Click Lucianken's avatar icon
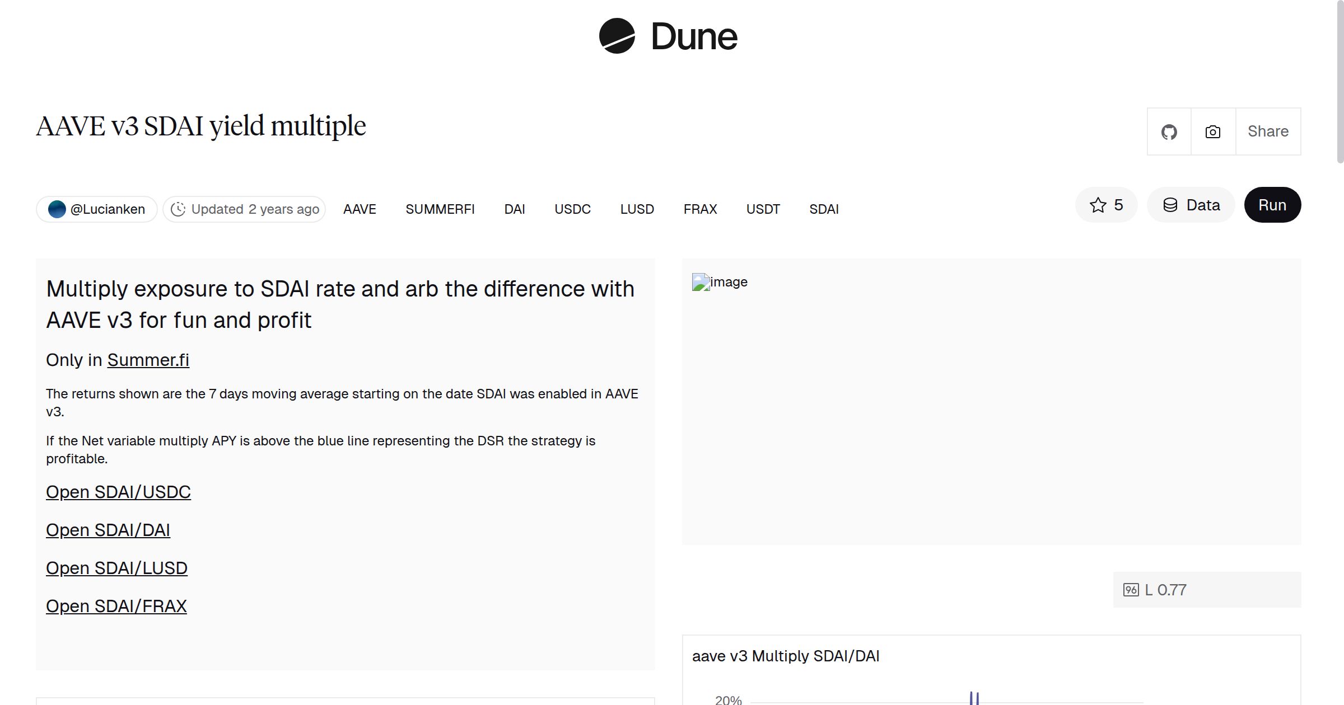The image size is (1344, 705). (x=57, y=209)
